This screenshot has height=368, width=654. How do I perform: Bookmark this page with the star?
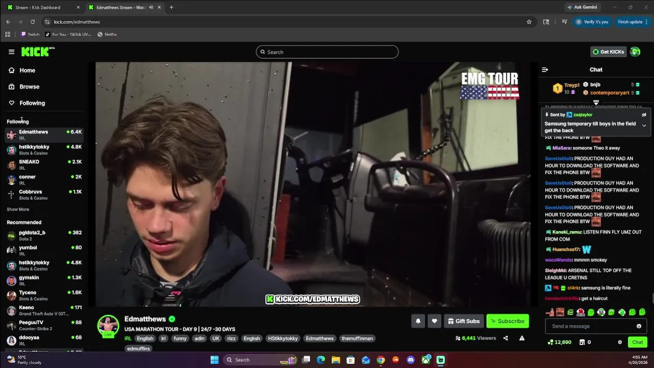(529, 21)
